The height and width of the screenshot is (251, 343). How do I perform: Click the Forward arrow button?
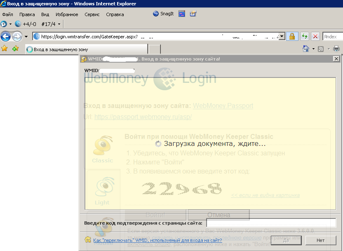[x=17, y=36]
